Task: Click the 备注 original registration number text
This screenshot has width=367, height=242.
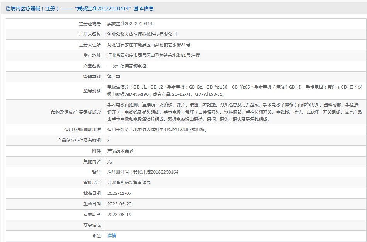Action: [143, 172]
